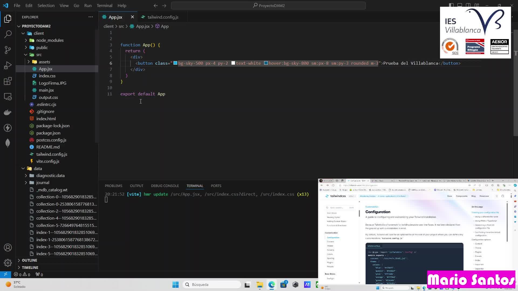Screen dimensions: 518x291
Task: Open the MongoDB leaf icon view
Action: (8, 143)
